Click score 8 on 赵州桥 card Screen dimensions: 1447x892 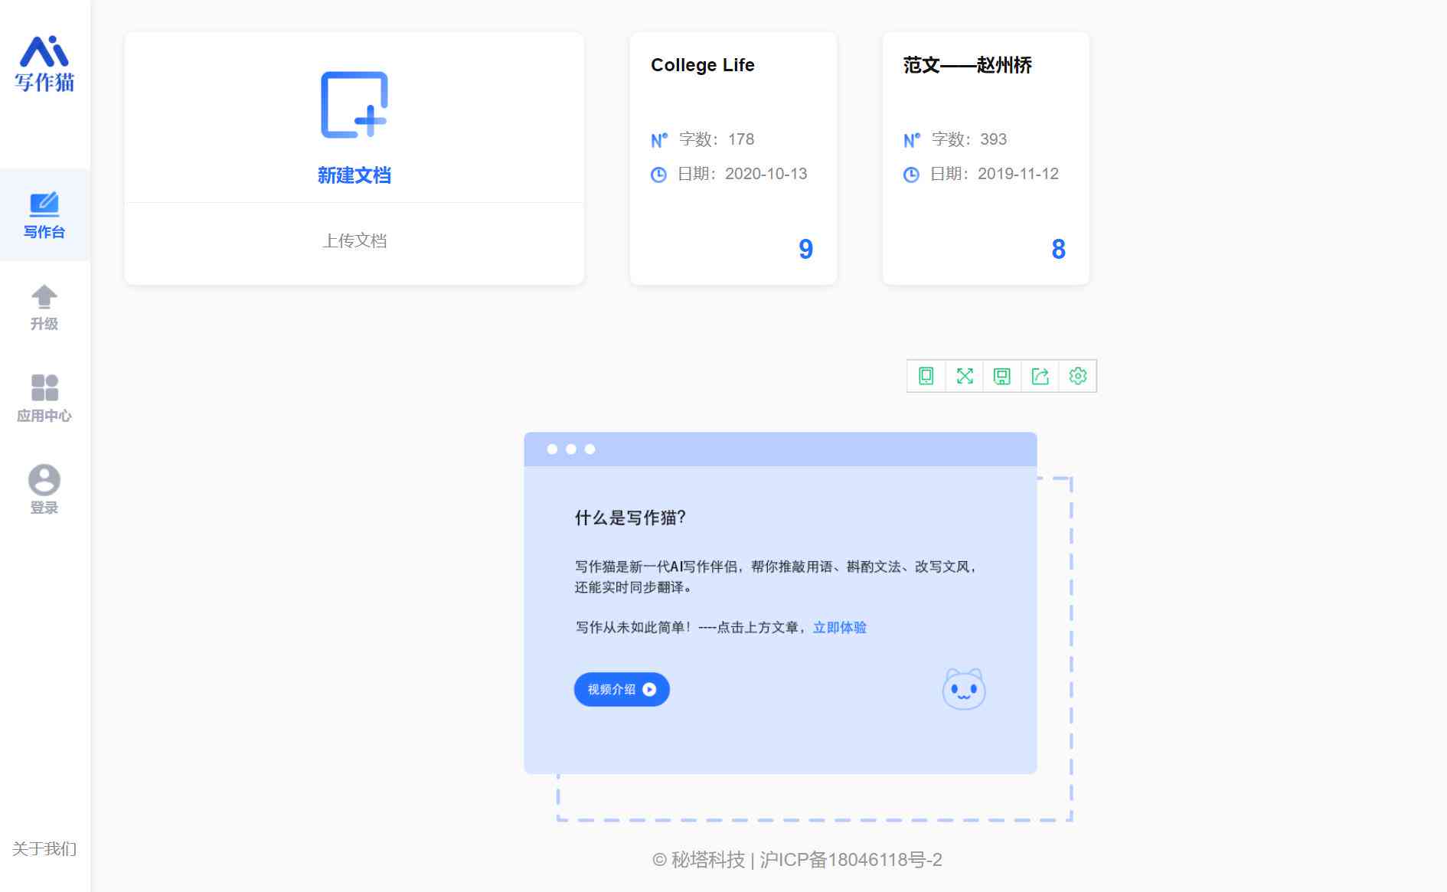tap(1059, 249)
